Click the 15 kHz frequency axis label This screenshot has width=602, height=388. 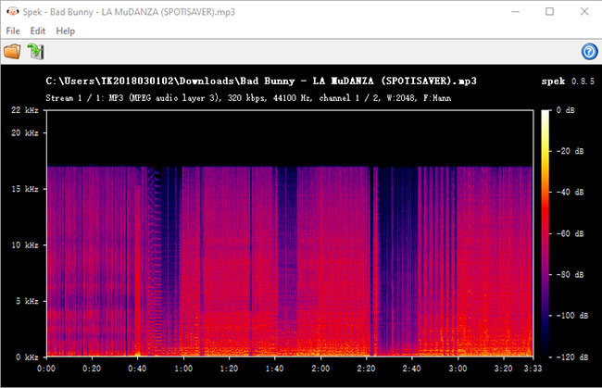(x=25, y=189)
